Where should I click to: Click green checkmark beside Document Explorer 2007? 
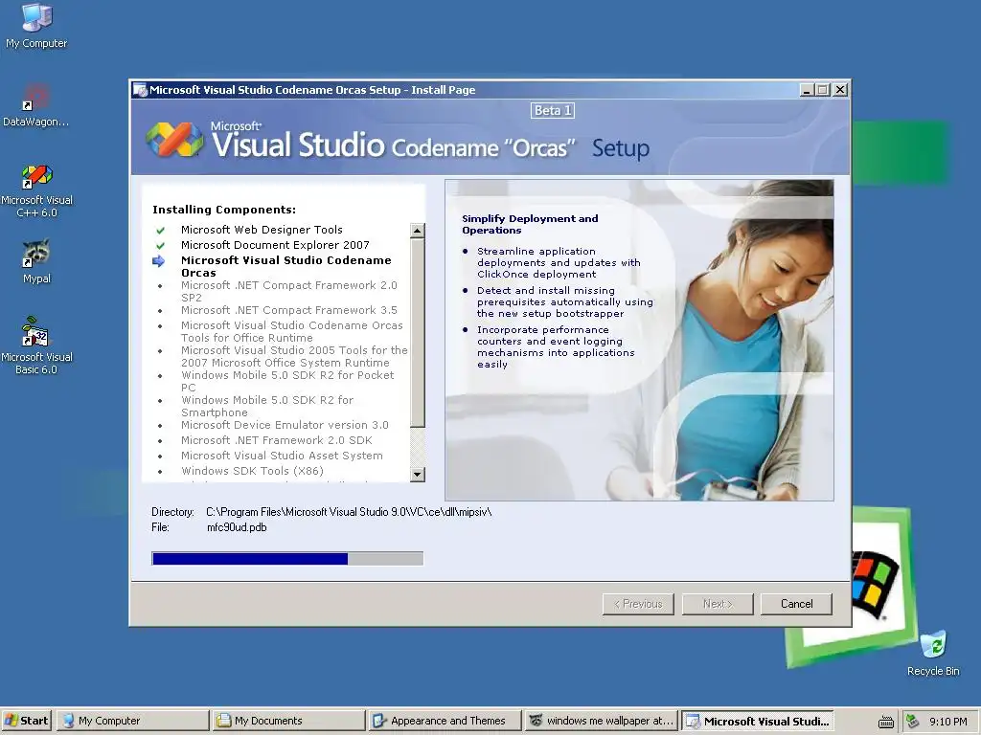pos(160,246)
